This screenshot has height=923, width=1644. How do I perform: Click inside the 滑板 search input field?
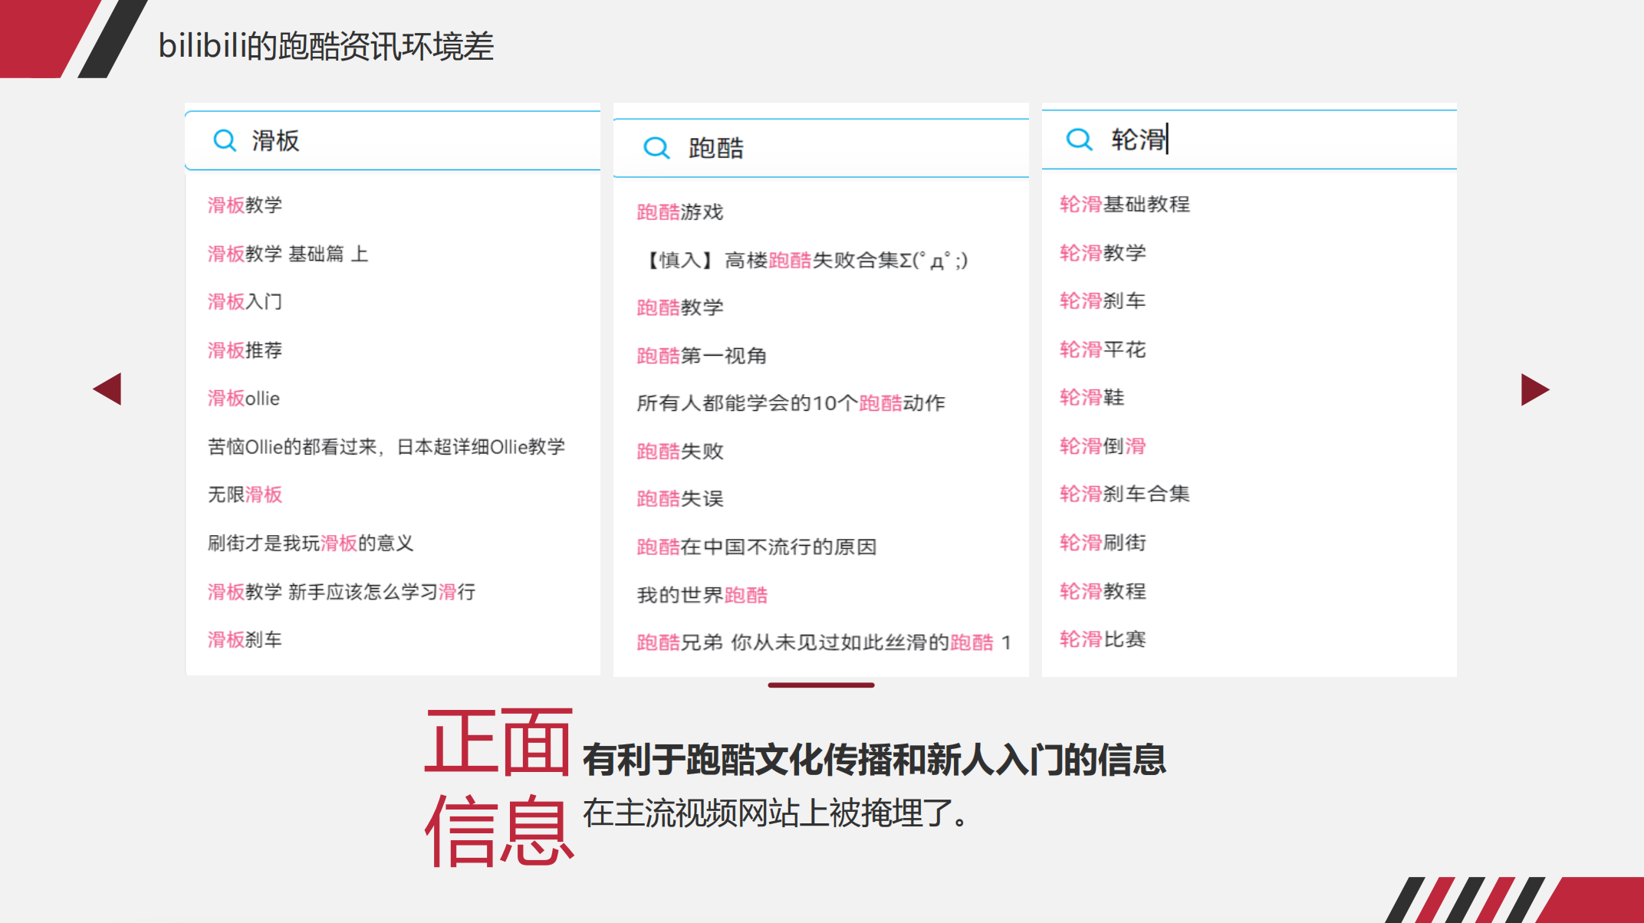[x=383, y=140]
